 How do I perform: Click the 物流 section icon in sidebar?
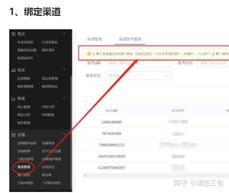(x=13, y=70)
